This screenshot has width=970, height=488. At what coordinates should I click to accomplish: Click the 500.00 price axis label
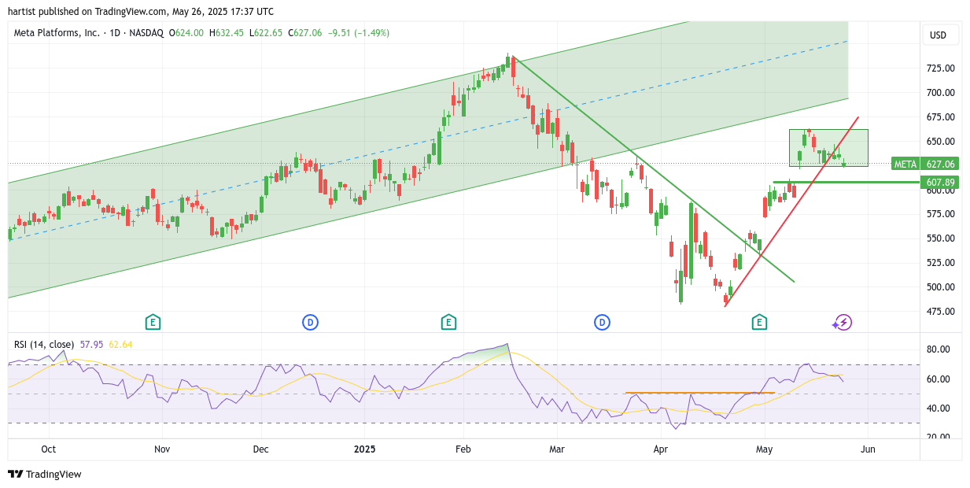[x=940, y=287]
